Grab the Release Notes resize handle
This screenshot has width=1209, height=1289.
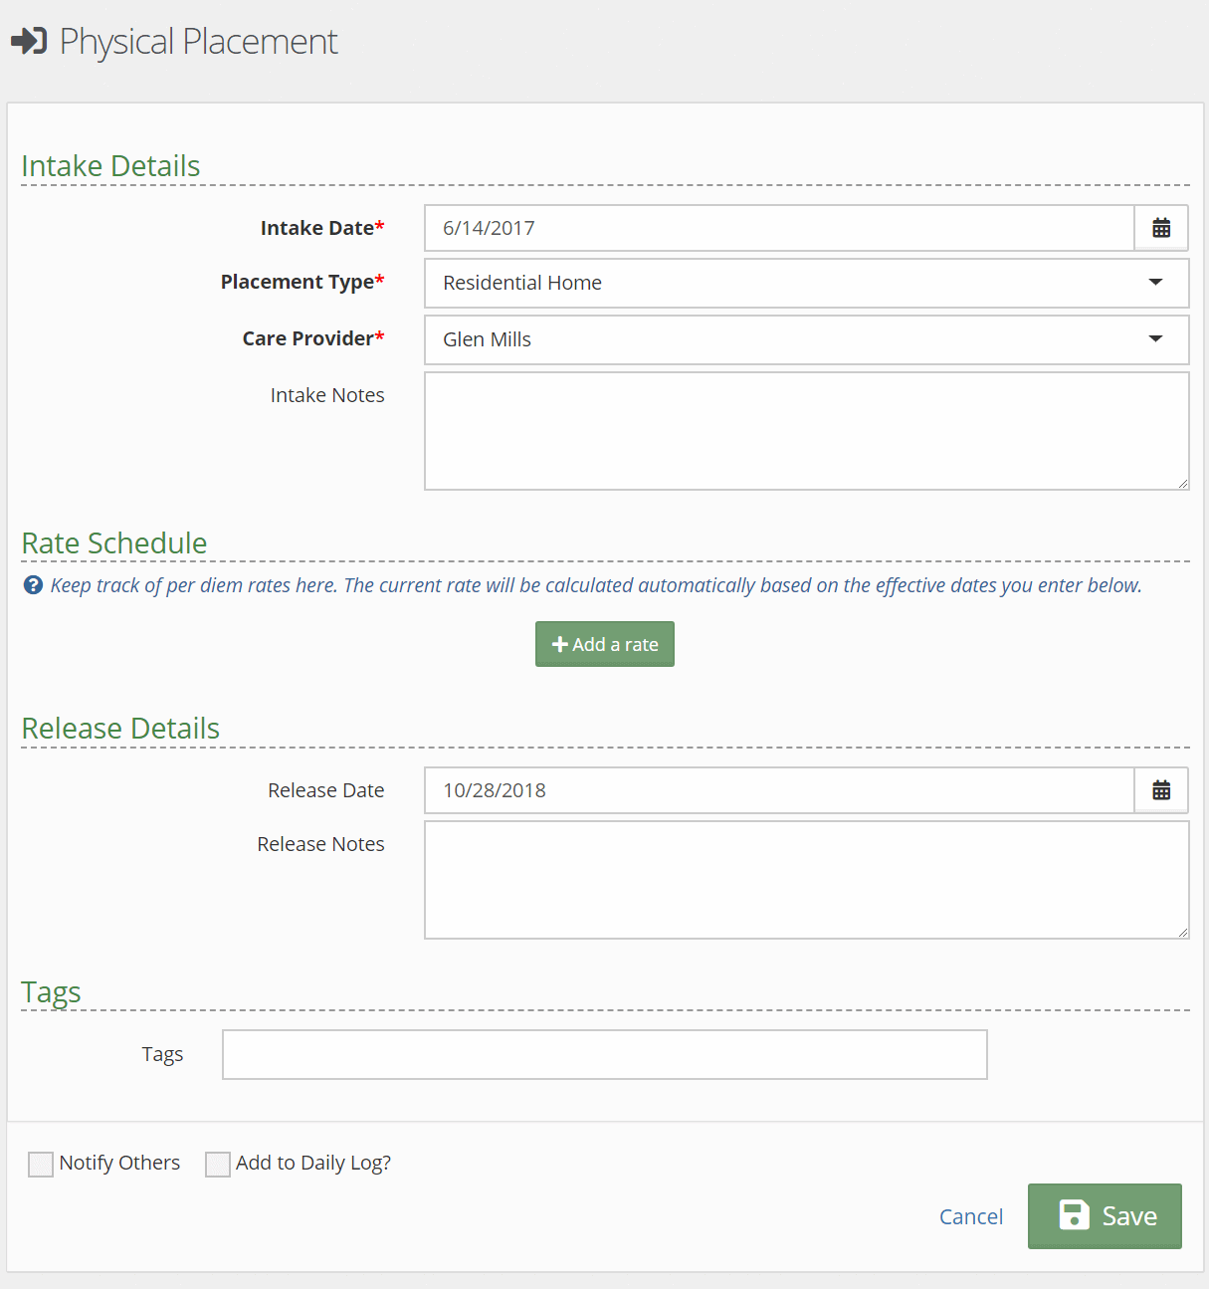click(x=1182, y=932)
